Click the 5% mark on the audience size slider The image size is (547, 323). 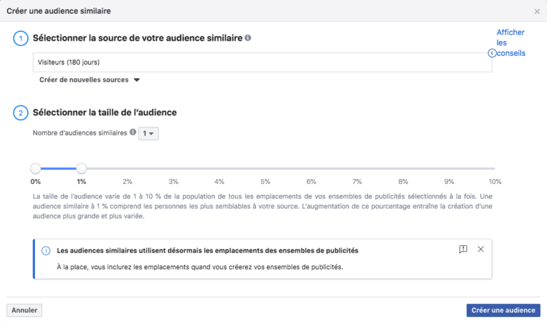(265, 182)
